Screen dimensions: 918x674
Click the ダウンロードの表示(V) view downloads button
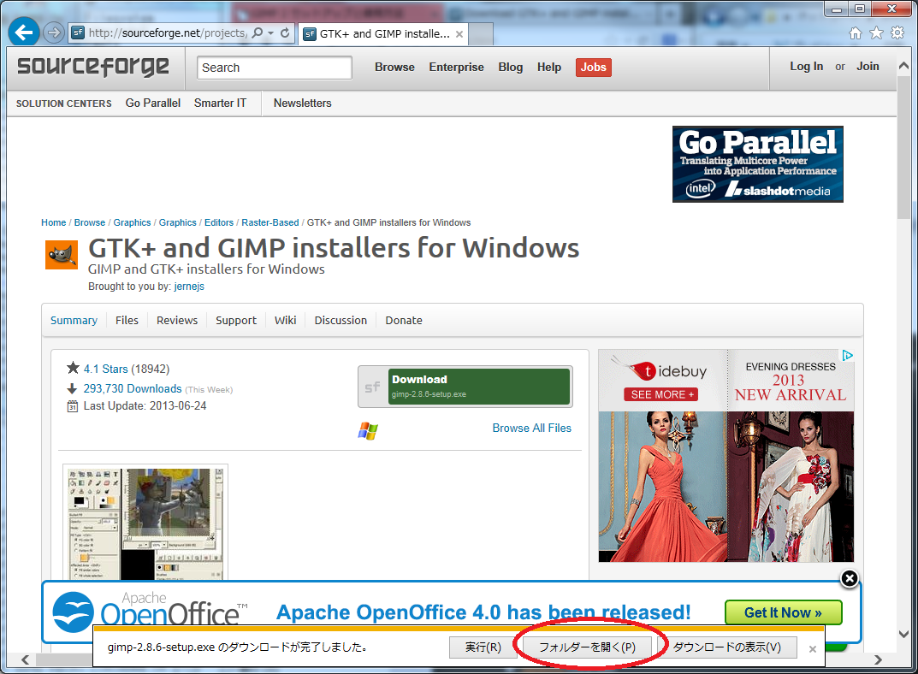click(726, 647)
